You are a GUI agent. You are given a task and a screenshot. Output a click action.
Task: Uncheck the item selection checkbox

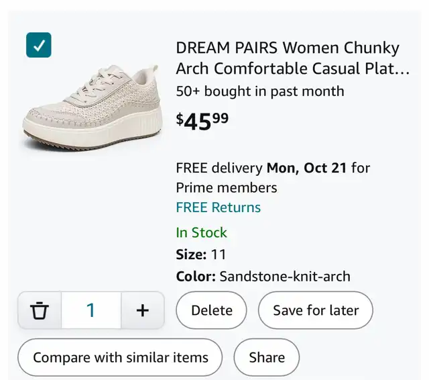(x=39, y=45)
